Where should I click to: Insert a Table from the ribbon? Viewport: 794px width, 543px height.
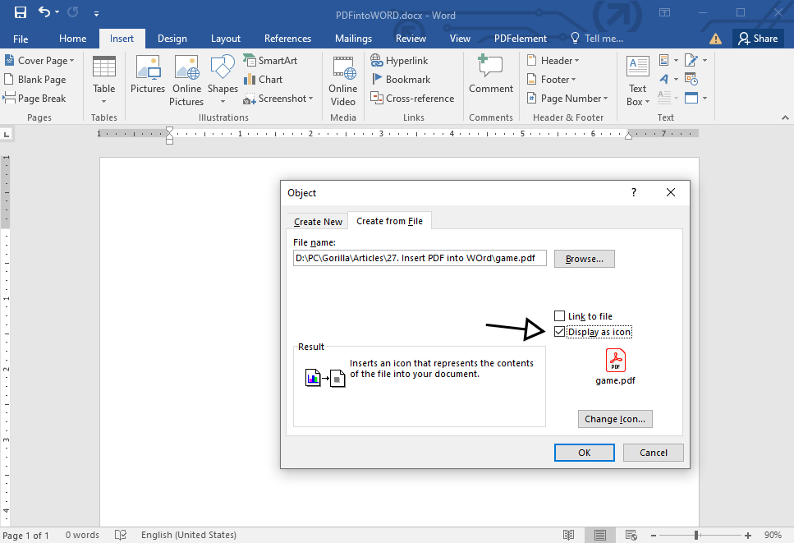point(103,80)
